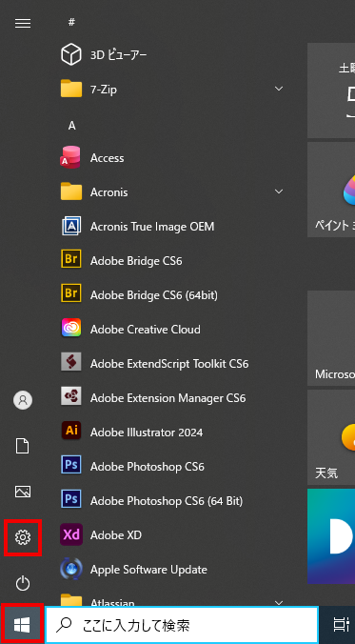The height and width of the screenshot is (644, 355).
Task: Open Settings gear icon
Action: [23, 537]
